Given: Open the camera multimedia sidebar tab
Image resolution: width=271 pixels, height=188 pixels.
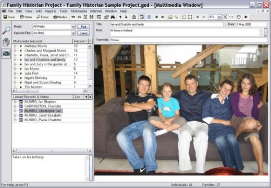Looking at the screenshot, I should click(6, 53).
